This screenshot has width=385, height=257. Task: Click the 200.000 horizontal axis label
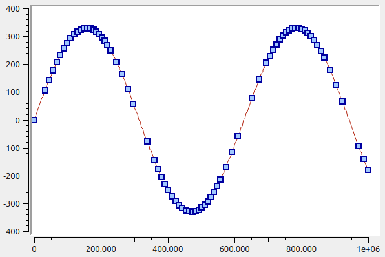point(101,249)
